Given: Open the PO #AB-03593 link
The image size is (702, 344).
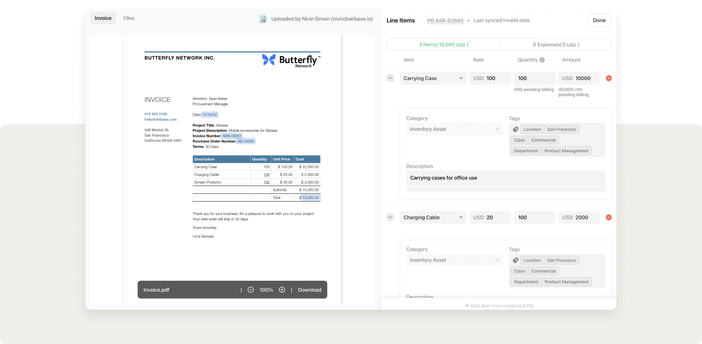Looking at the screenshot, I should tap(445, 20).
